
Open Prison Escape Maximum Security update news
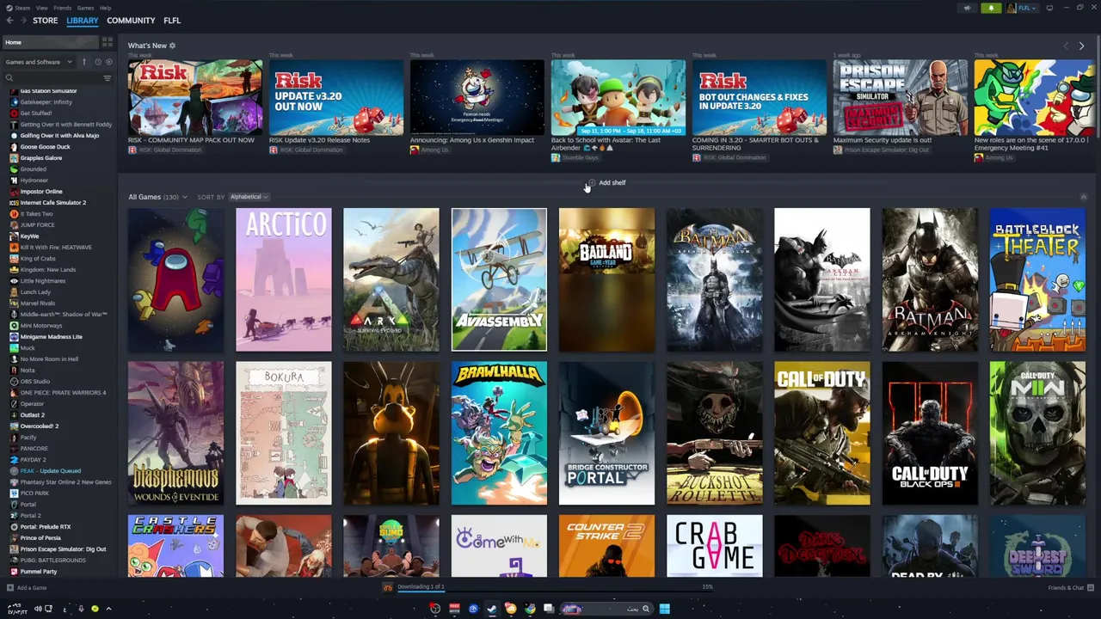point(901,97)
